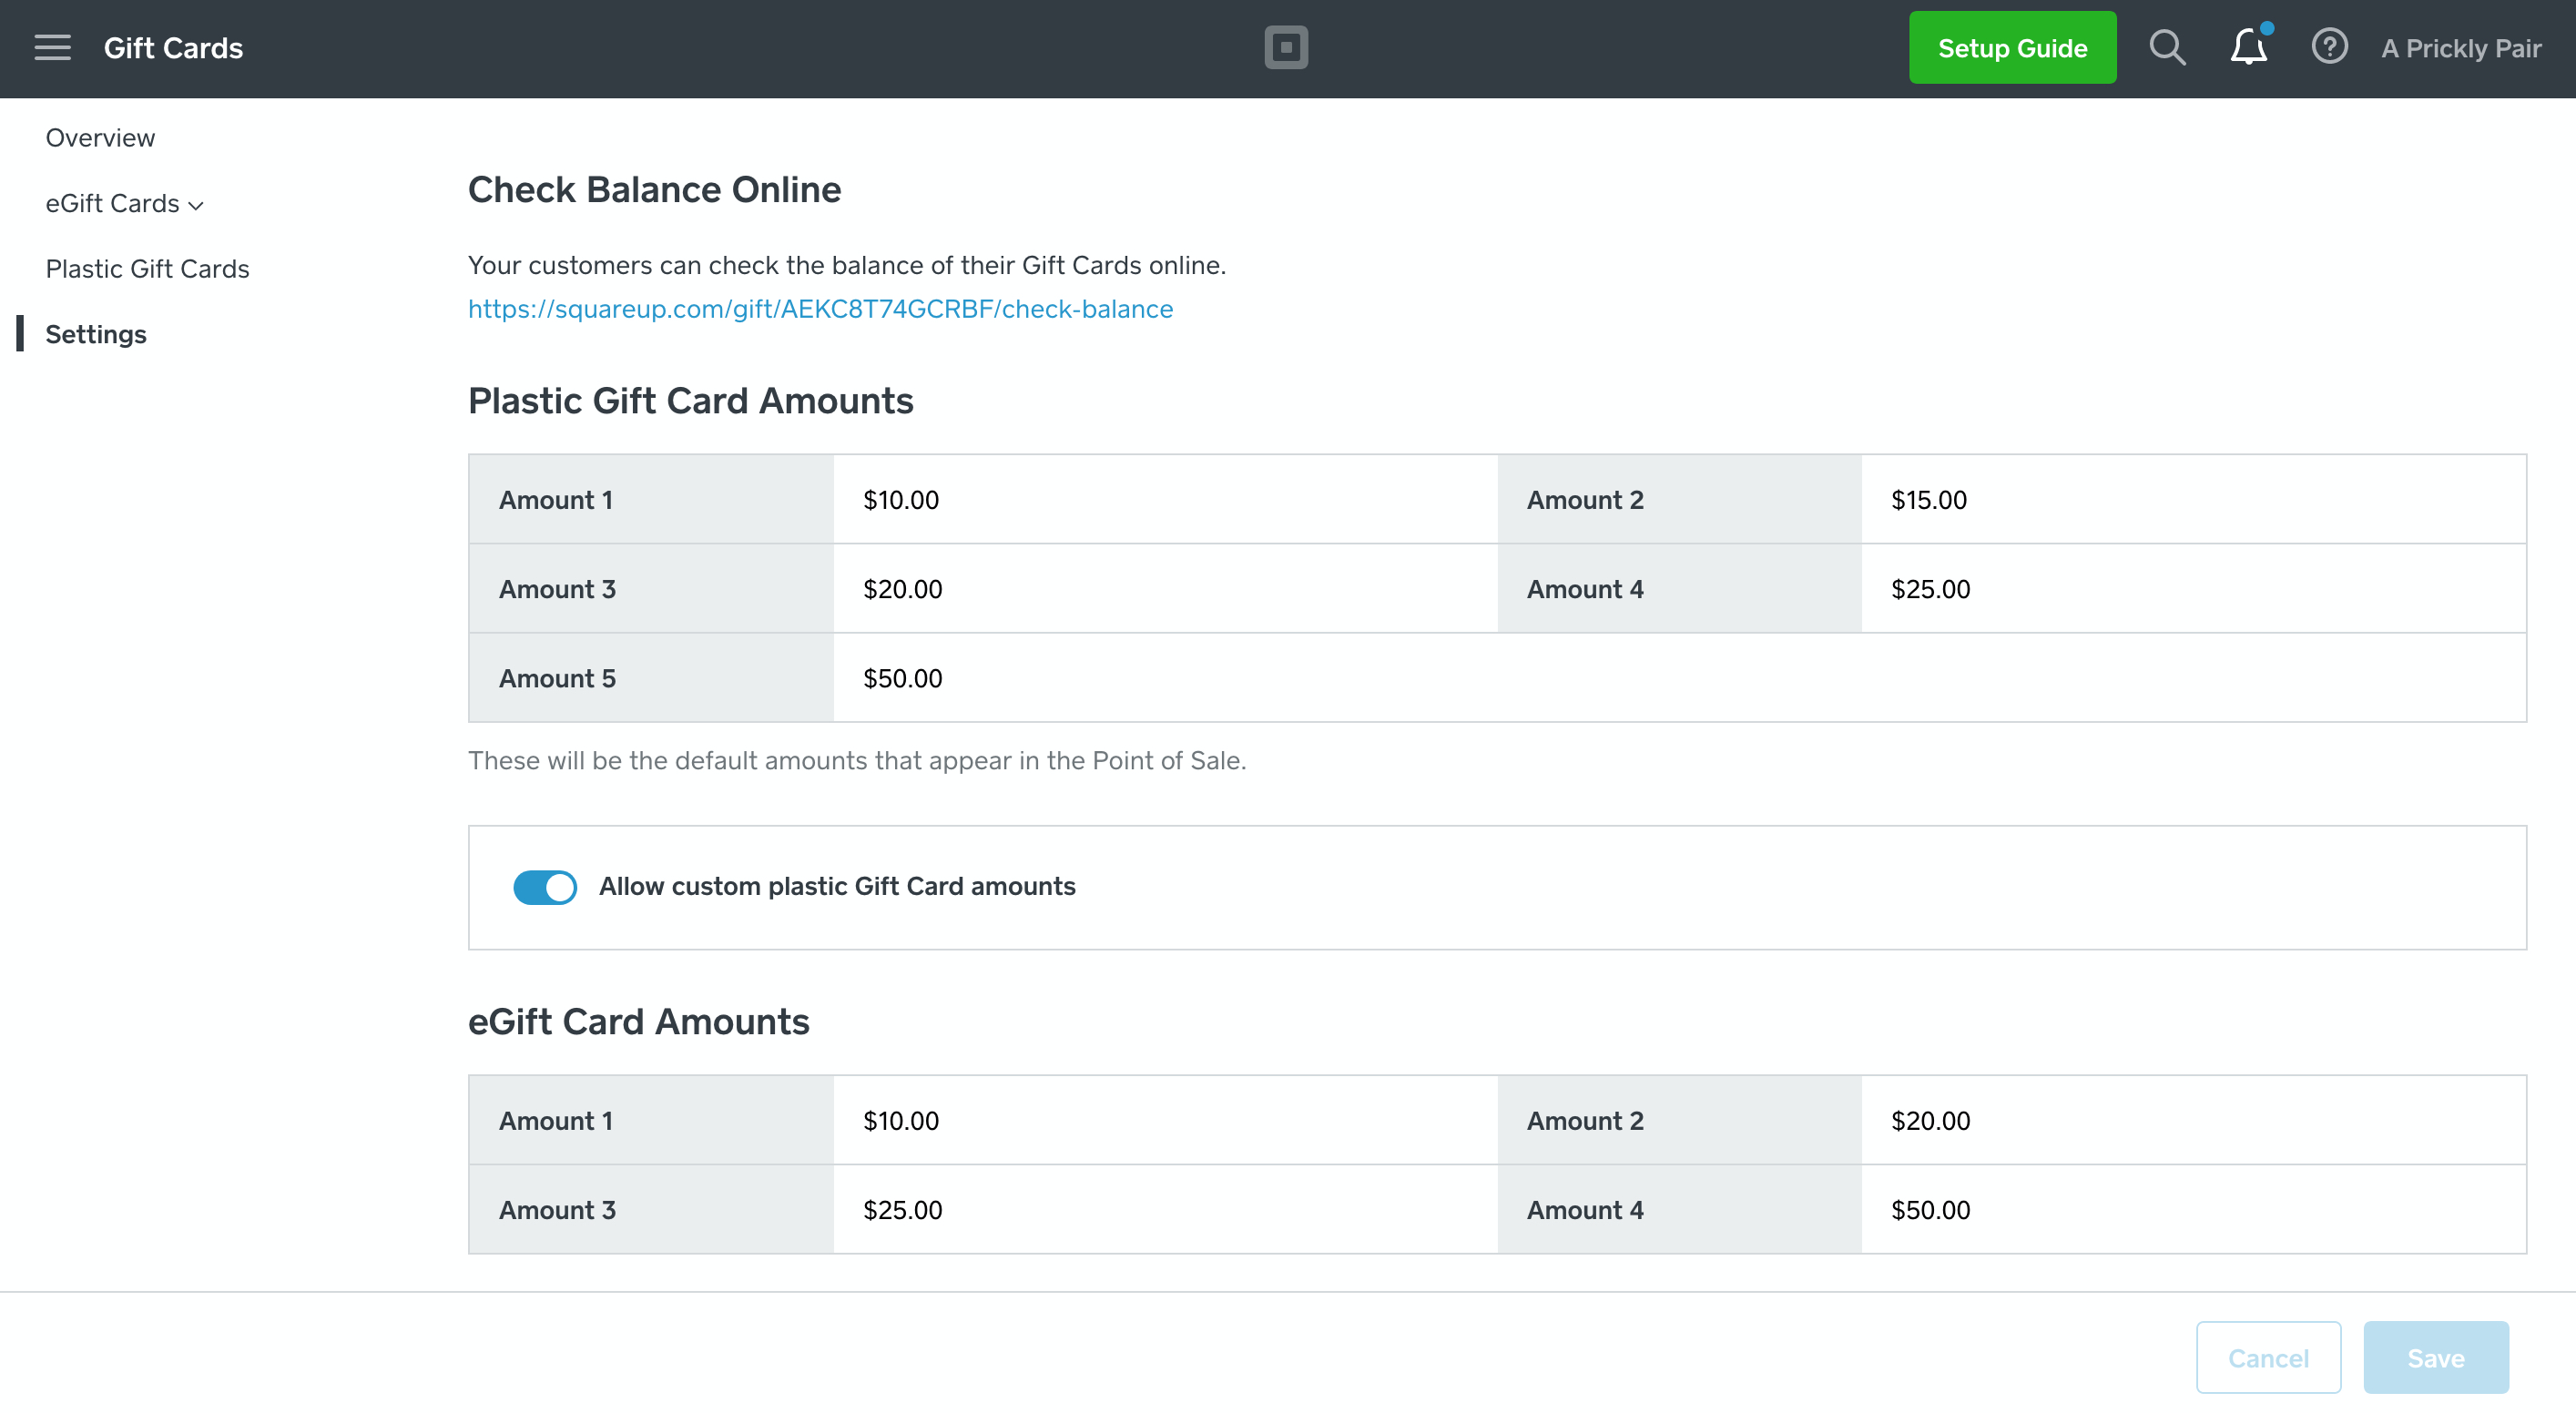2576x1413 pixels.
Task: Edit plastic Amount 2 field showing $15.00
Action: tap(2191, 500)
